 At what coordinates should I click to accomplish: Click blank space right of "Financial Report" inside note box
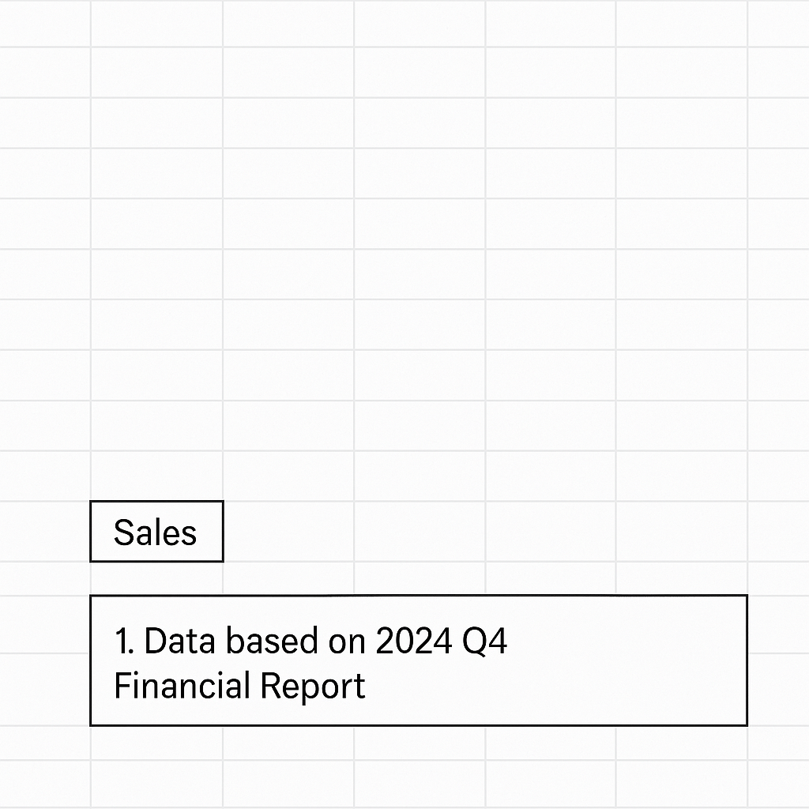553,686
